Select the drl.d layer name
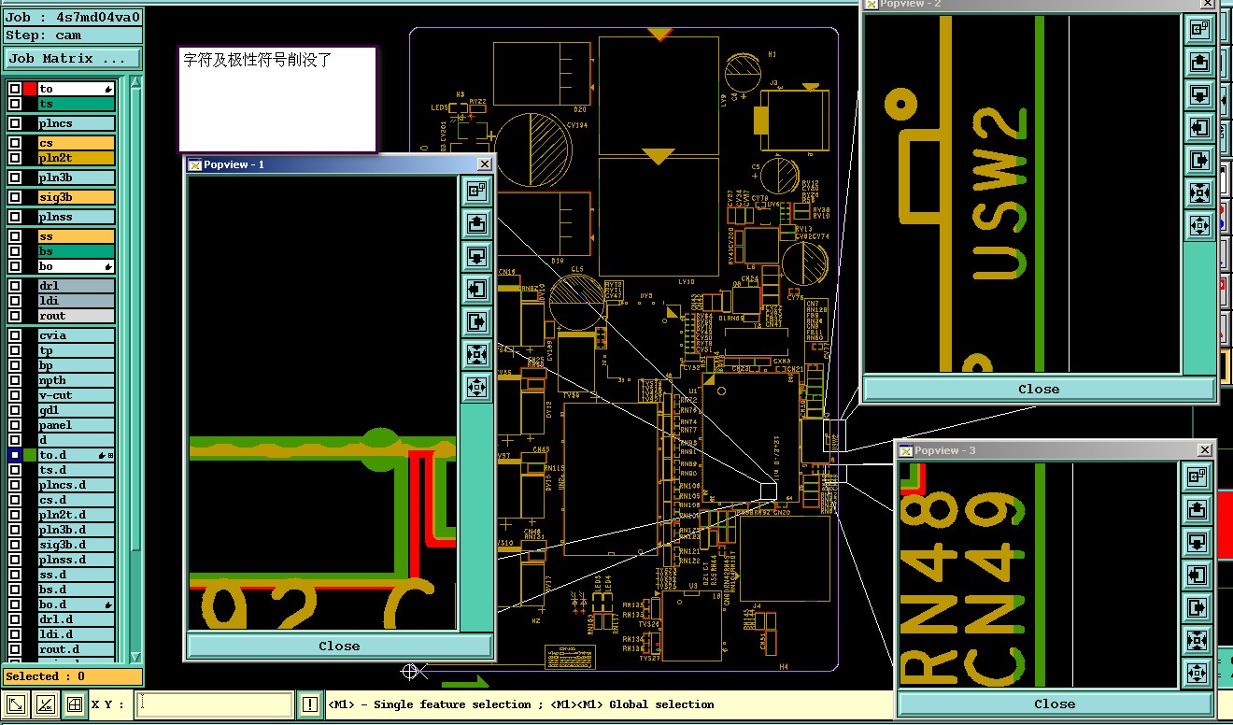 pos(77,619)
